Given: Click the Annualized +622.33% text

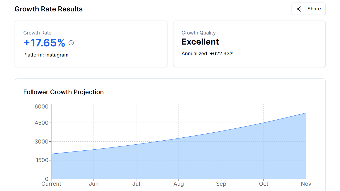Looking at the screenshot, I should pyautogui.click(x=207, y=53).
